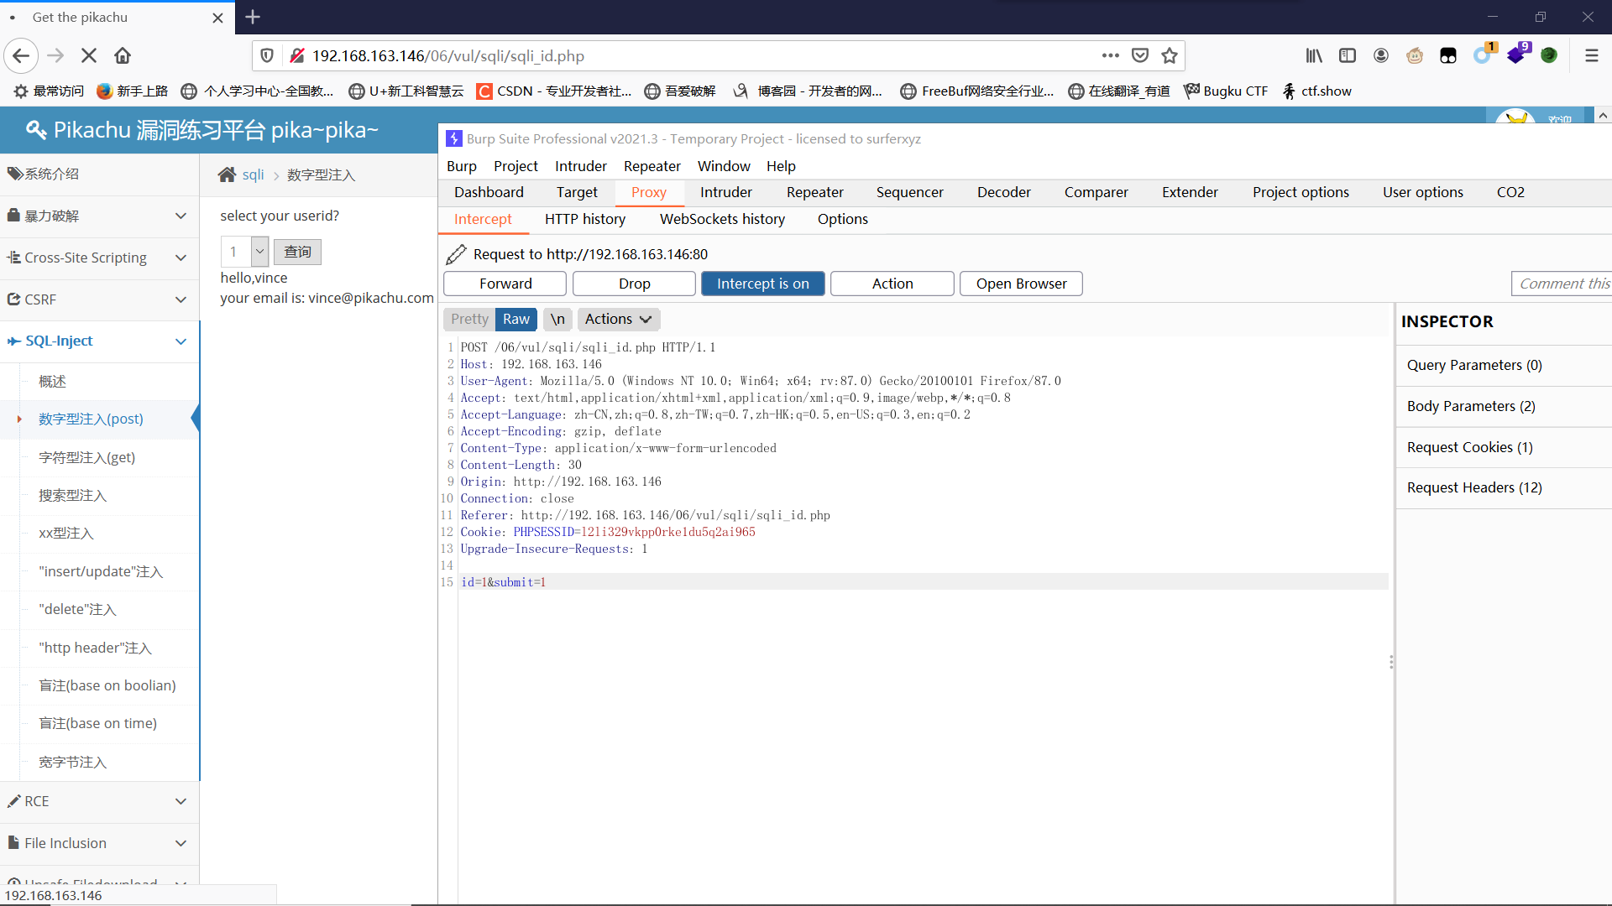Open the Firefox library icon
This screenshot has width=1612, height=906.
click(x=1314, y=55)
